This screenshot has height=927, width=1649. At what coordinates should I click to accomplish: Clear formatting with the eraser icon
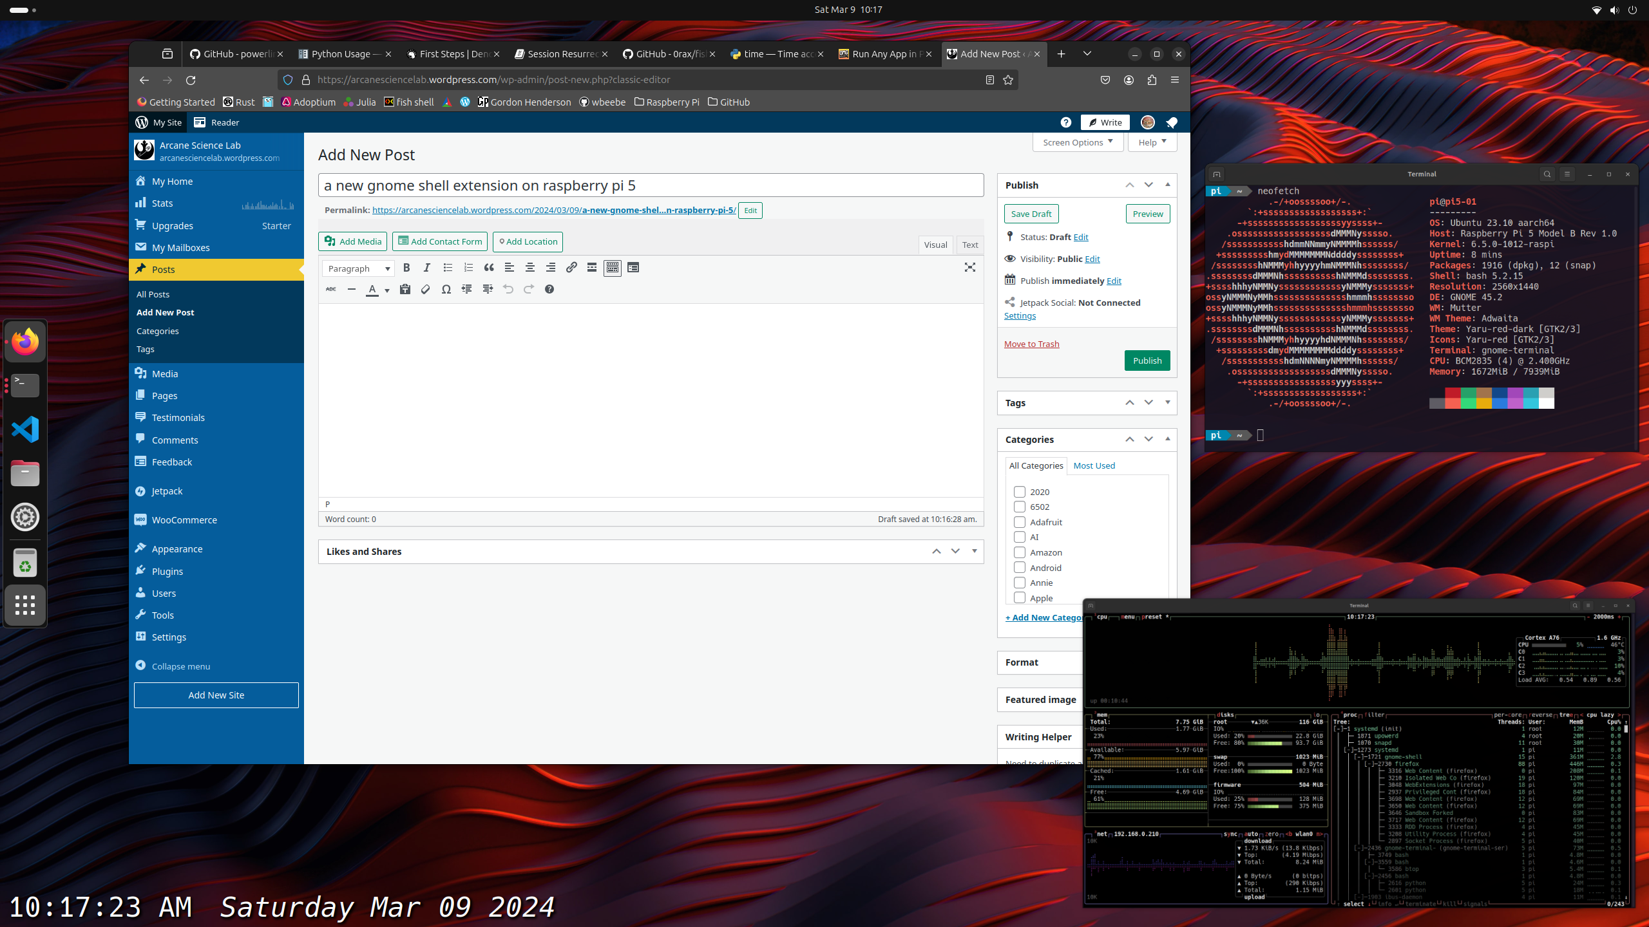[x=426, y=290]
